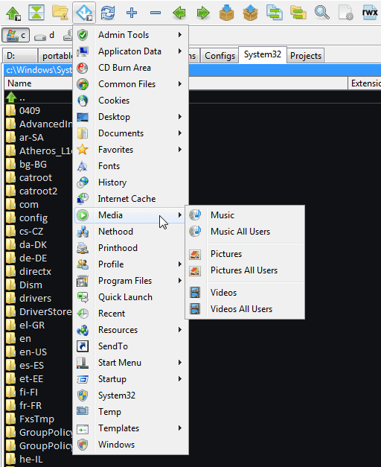
Task: Click the refresh toolbar icon
Action: click(x=108, y=13)
